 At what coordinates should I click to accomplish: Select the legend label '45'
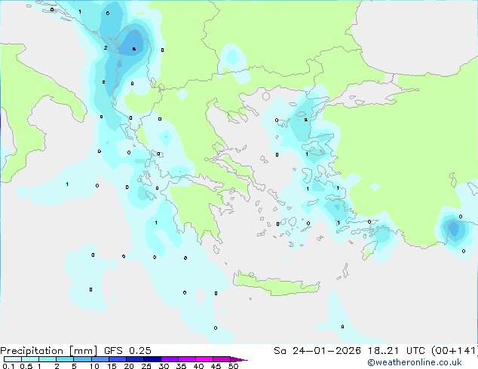[216, 366]
